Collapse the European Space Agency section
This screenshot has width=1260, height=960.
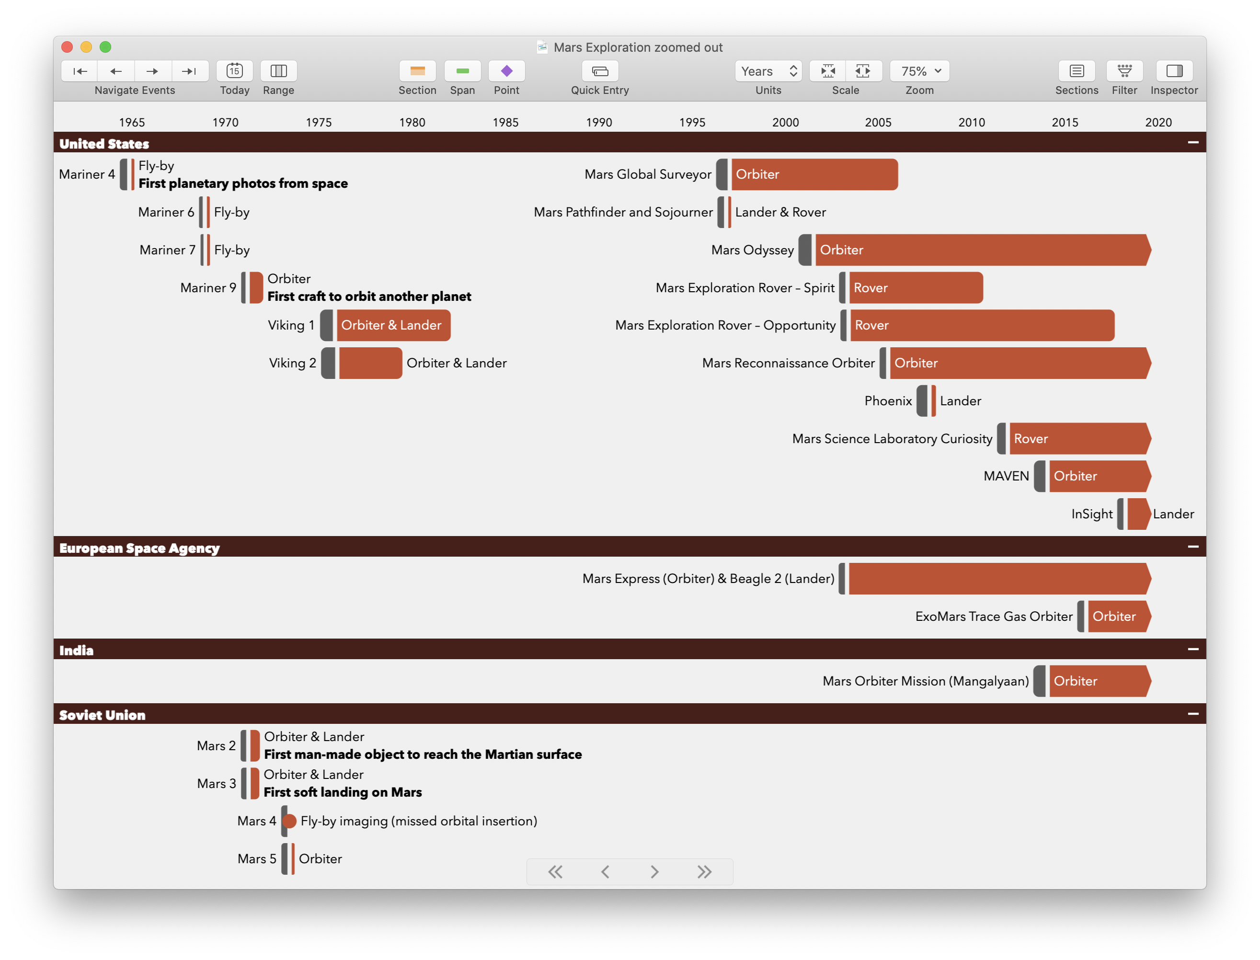pos(1192,547)
